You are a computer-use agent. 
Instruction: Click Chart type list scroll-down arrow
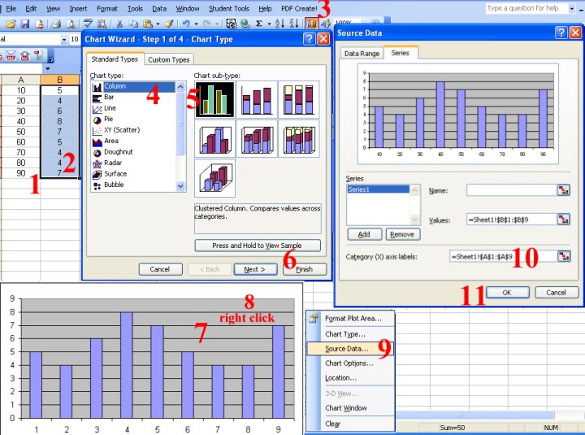point(180,186)
